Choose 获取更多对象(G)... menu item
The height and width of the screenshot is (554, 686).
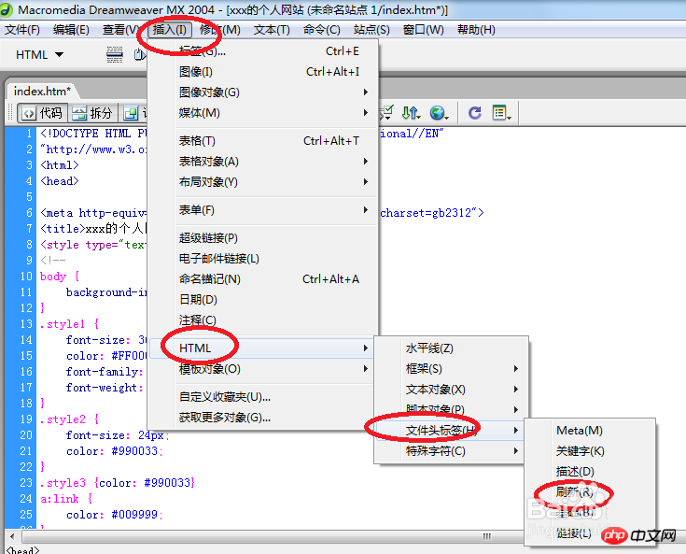click(263, 418)
